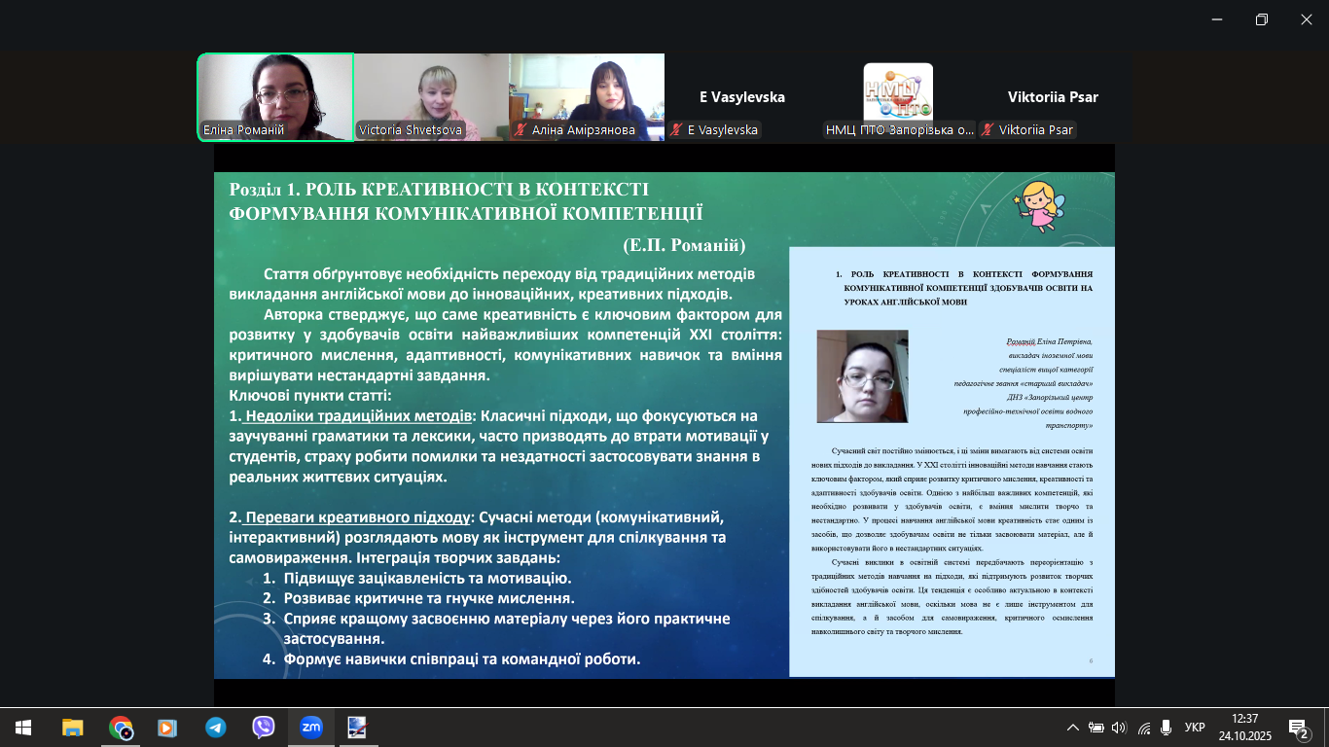Expand the hidden tray icons chevron

[x=1073, y=728]
